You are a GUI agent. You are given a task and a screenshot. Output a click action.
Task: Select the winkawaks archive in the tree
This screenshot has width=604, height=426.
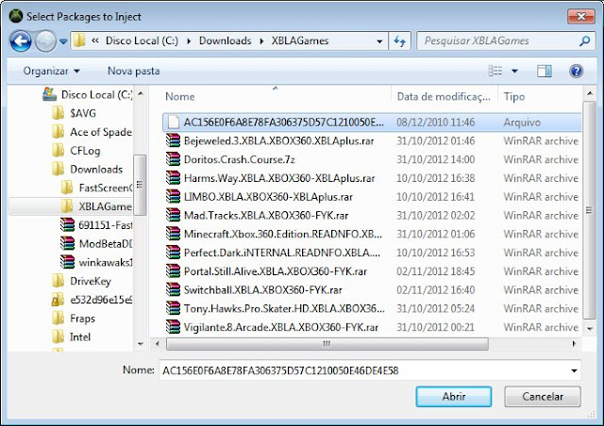96,262
